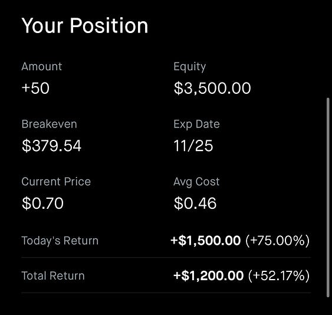
Task: Click the 11/25 expiration date
Action: pyautogui.click(x=193, y=146)
